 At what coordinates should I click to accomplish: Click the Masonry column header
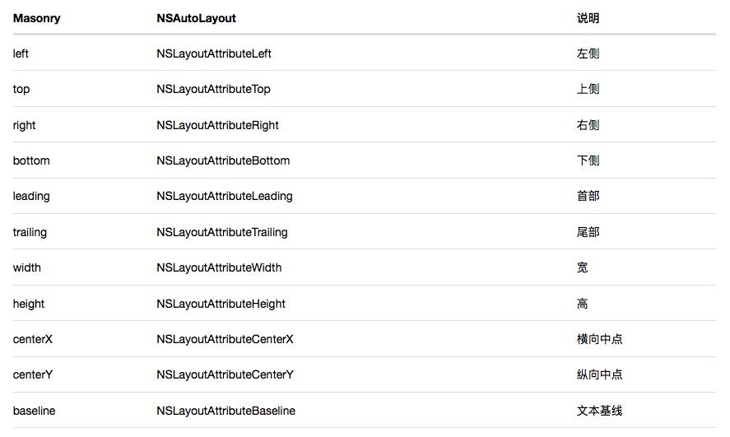pos(36,18)
